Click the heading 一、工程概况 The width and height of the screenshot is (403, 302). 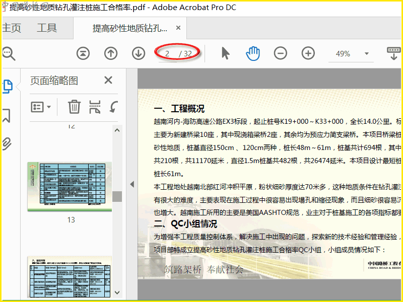(179, 109)
